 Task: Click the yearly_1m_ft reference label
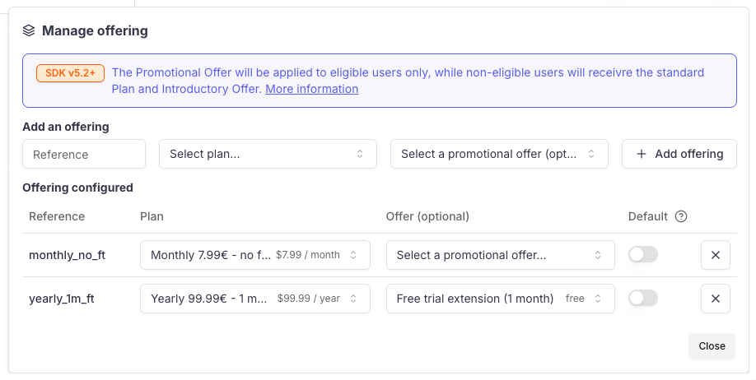62,299
